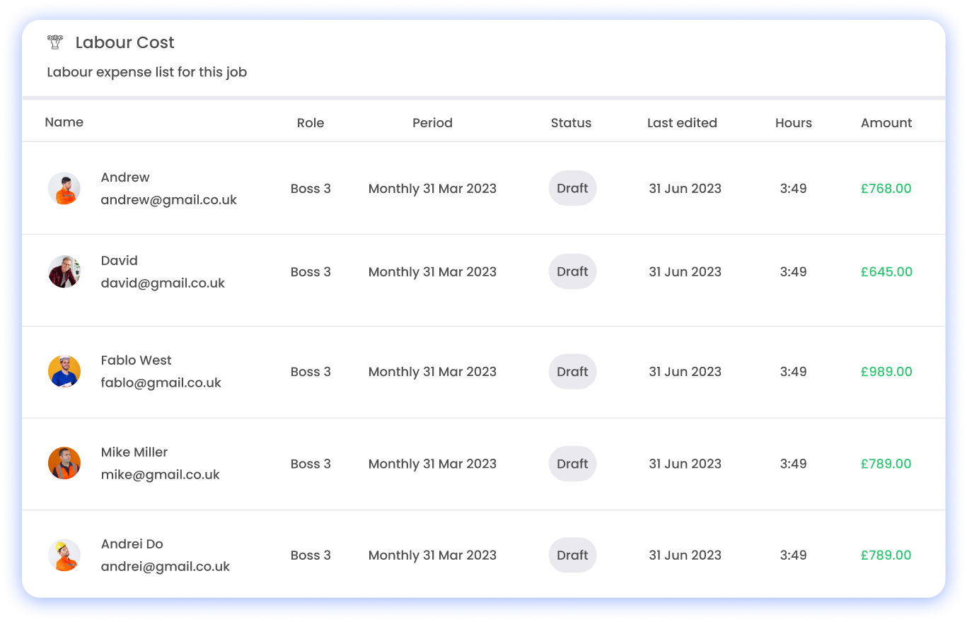Open Andrew's profile avatar
This screenshot has height=622, width=967.
64,189
